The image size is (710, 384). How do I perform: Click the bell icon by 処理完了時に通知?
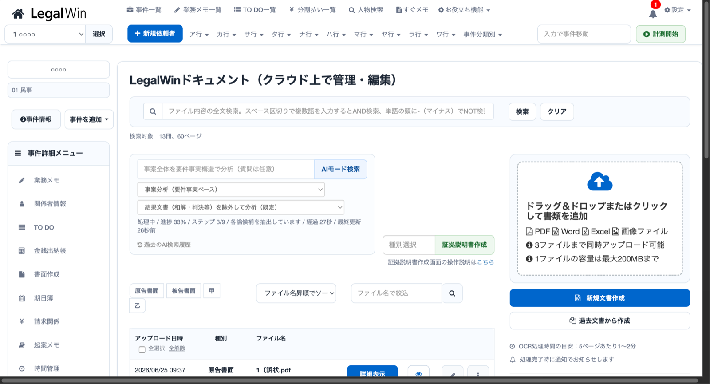point(513,360)
